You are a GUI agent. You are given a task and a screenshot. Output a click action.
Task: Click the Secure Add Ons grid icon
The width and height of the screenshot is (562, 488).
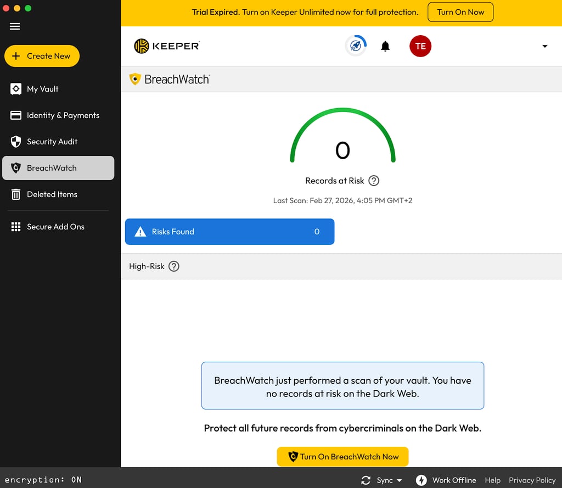point(16,227)
